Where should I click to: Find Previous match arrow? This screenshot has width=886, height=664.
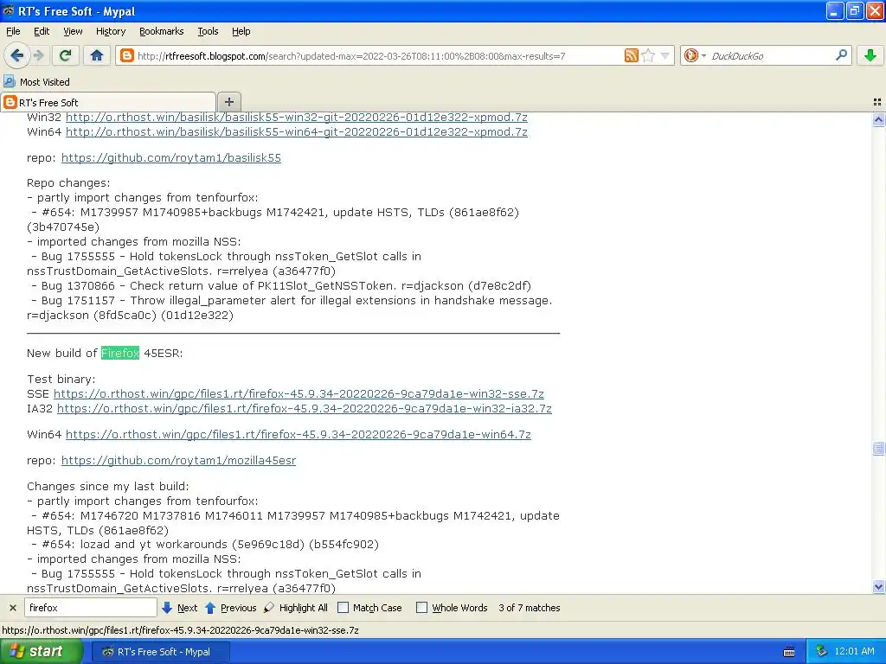coord(230,608)
